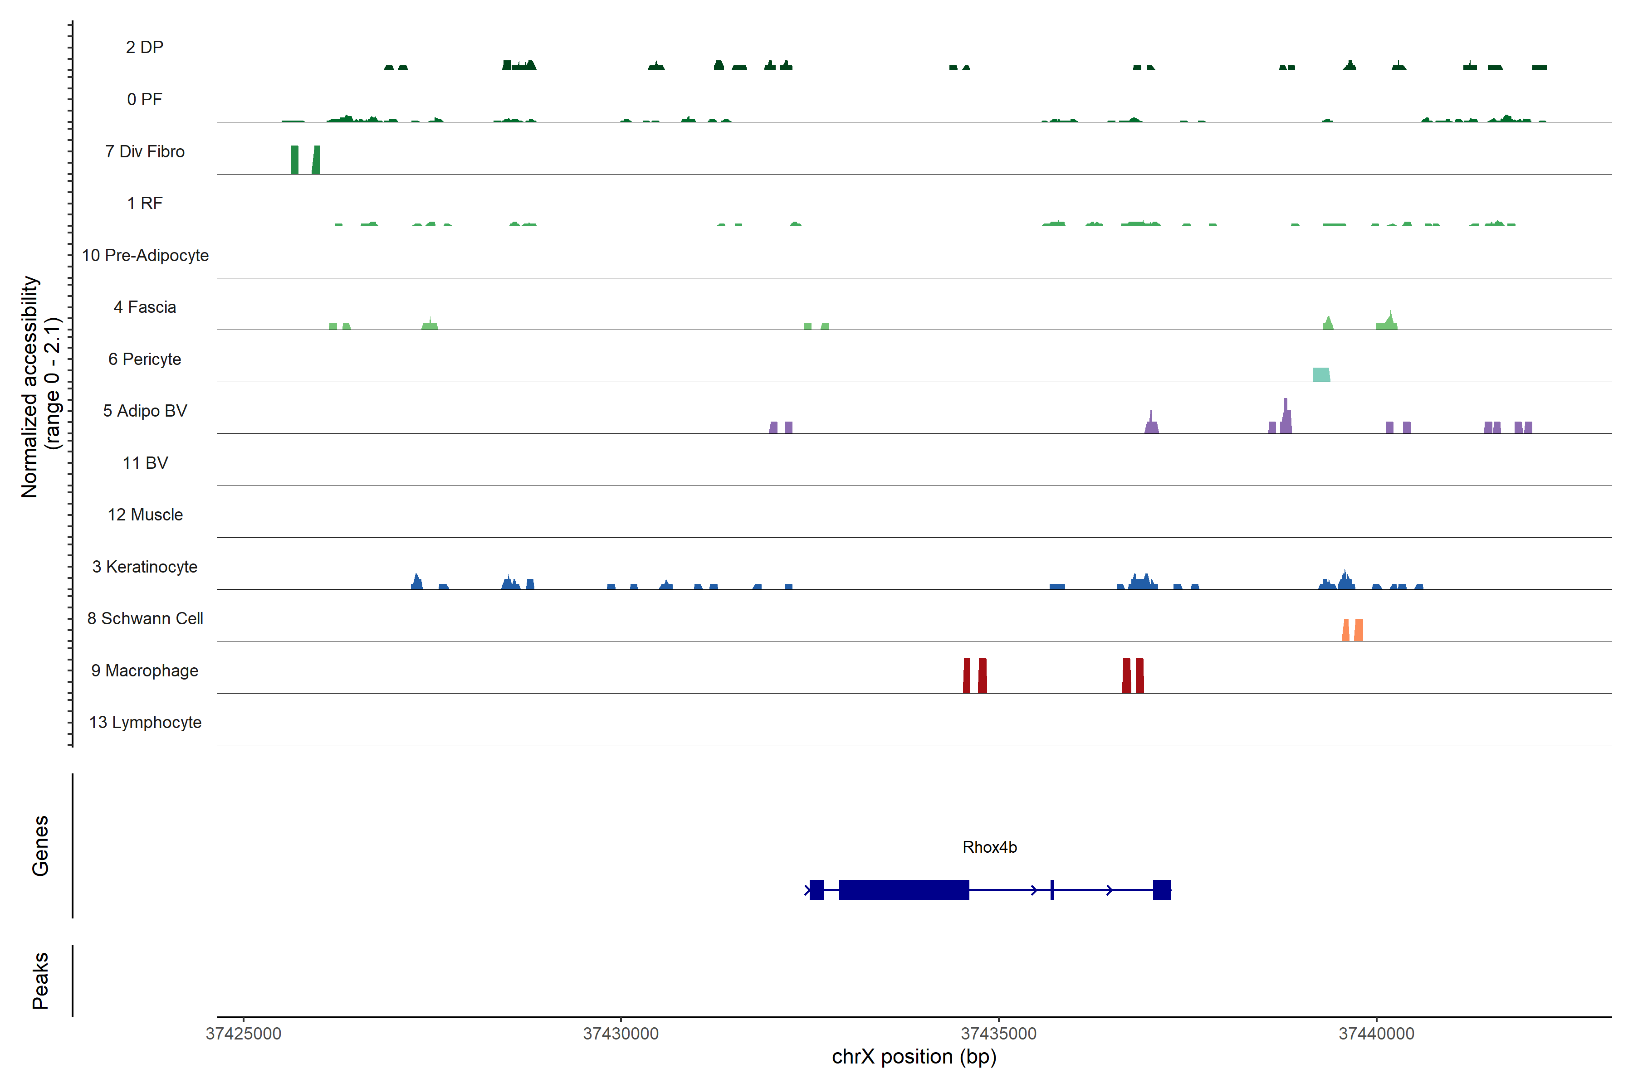This screenshot has height=1088, width=1633.
Task: Click the orange Schwann Cell peak
Action: pyautogui.click(x=1352, y=630)
